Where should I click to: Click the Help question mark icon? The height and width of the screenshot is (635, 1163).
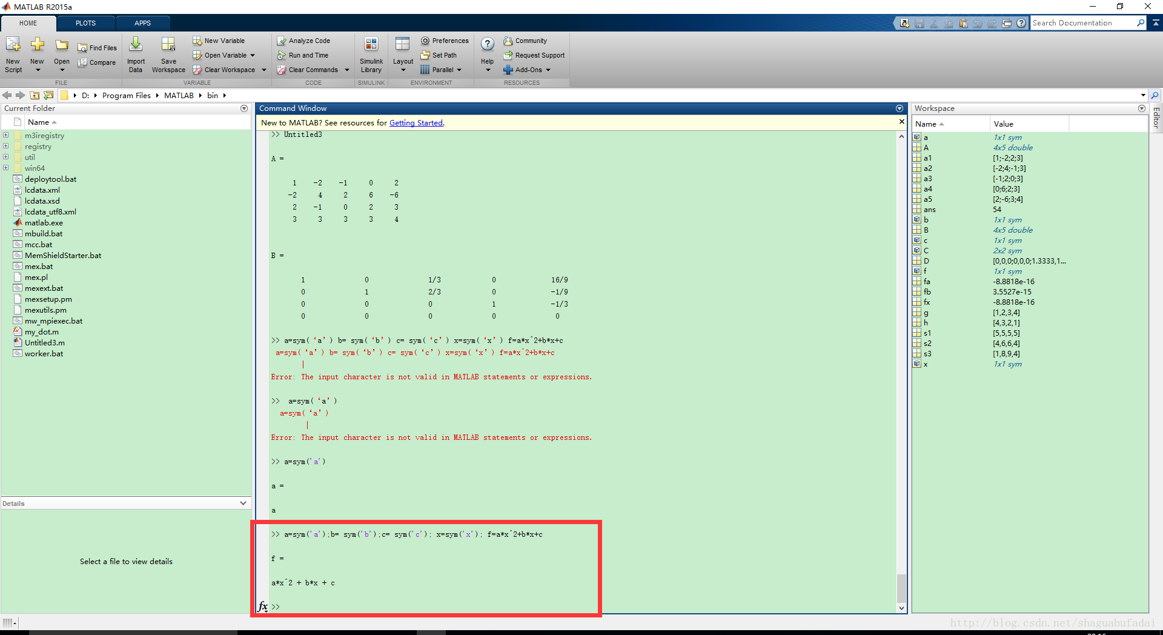coord(488,44)
